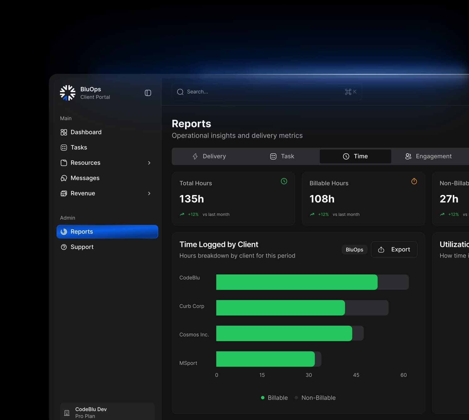The width and height of the screenshot is (469, 420).
Task: Click the trend arrow under 135h
Action: pyautogui.click(x=182, y=214)
